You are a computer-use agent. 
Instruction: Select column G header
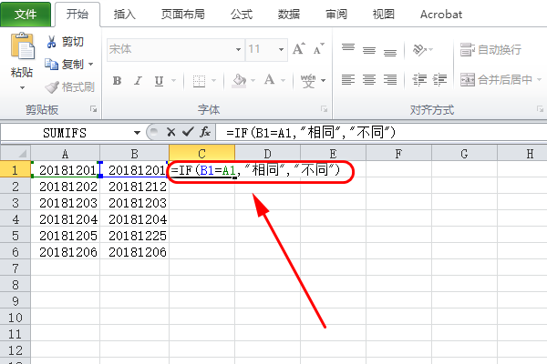(x=464, y=153)
